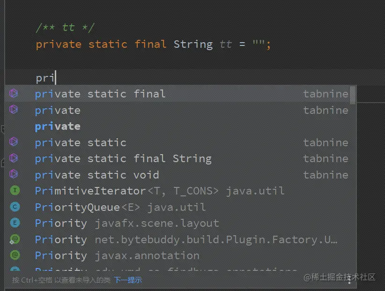This screenshot has height=291, width=385.
Task: Click interface icon for PrimitiveIterator
Action: [x=15, y=191]
